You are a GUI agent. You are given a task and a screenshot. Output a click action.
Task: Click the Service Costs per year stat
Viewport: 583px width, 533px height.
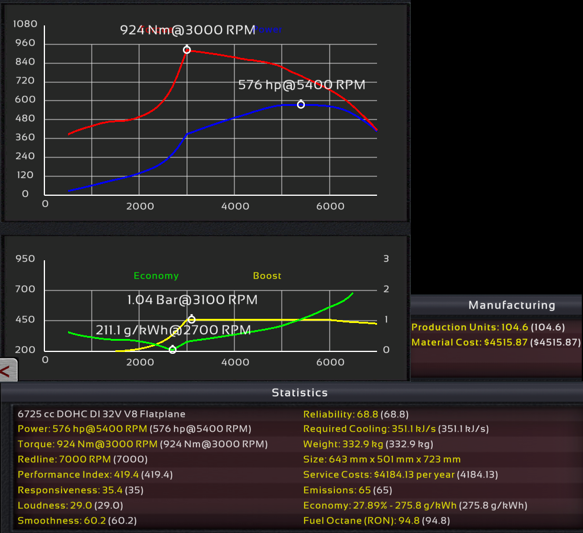coord(401,474)
